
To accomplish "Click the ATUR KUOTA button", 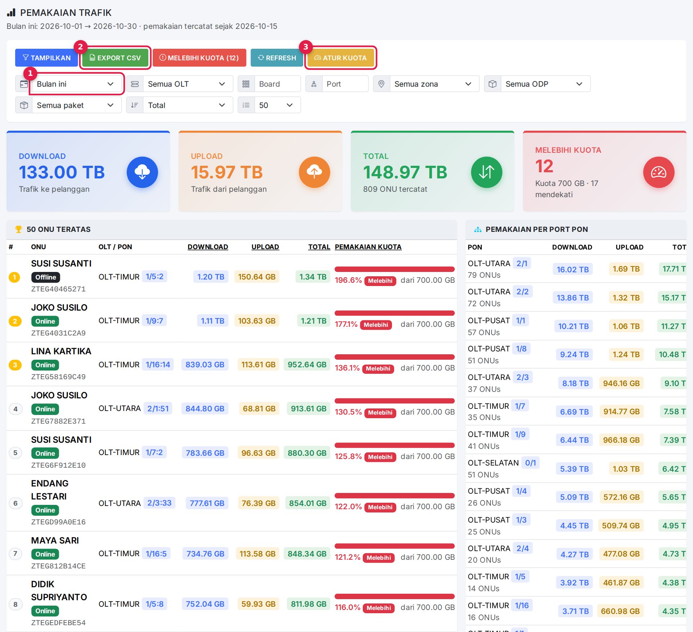I will pos(340,58).
